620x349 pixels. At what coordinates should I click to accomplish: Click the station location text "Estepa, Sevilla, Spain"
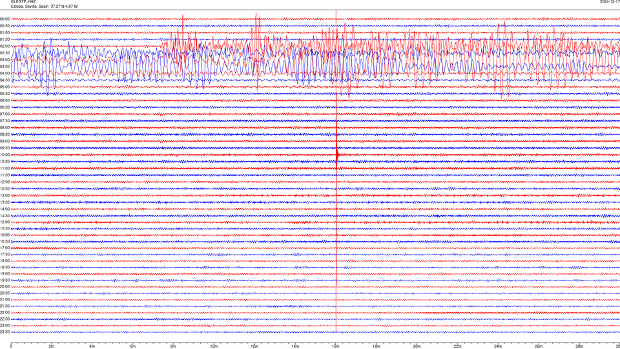tap(30, 6)
